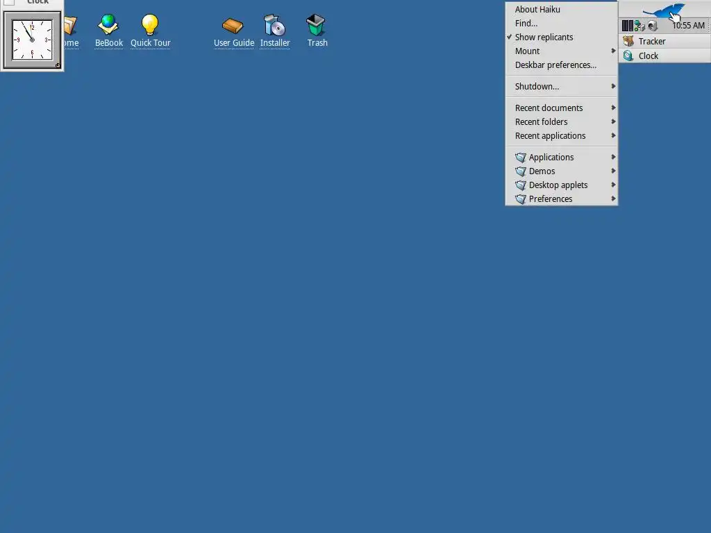Choose About Haiku from the menu

(x=562, y=10)
